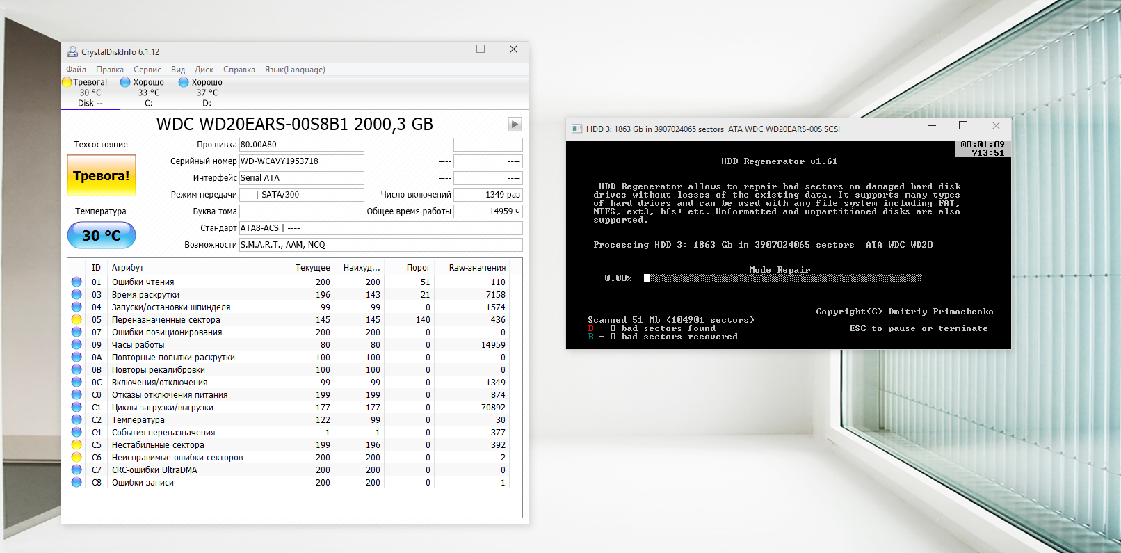Click the Общее время работы value 14959 ч

[x=488, y=211]
